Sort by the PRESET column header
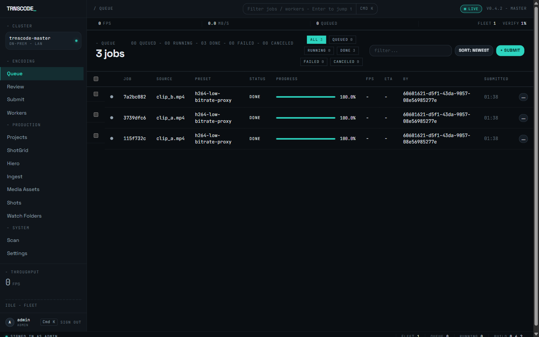The image size is (539, 337). (x=203, y=79)
